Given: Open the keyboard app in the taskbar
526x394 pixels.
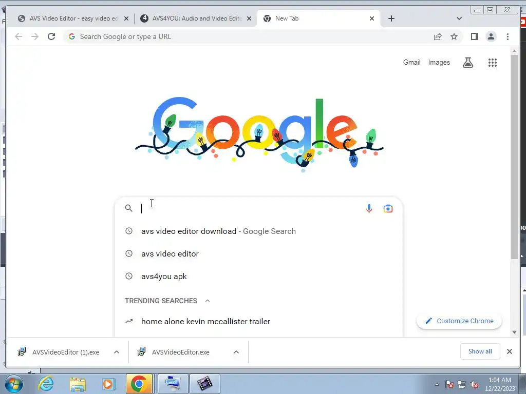Looking at the screenshot, I should coord(173,384).
